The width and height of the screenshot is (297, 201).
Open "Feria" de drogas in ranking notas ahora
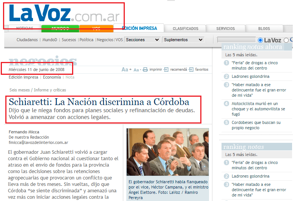255,65
